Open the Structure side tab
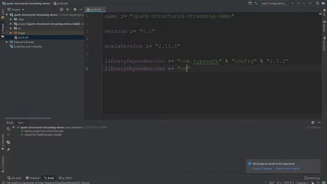 (3, 164)
